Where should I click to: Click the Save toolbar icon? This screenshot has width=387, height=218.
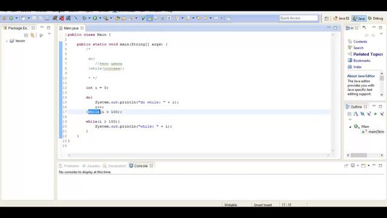click(x=34, y=18)
